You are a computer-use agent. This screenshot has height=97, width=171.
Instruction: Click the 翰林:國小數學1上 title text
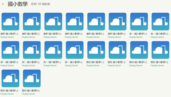[95, 62]
